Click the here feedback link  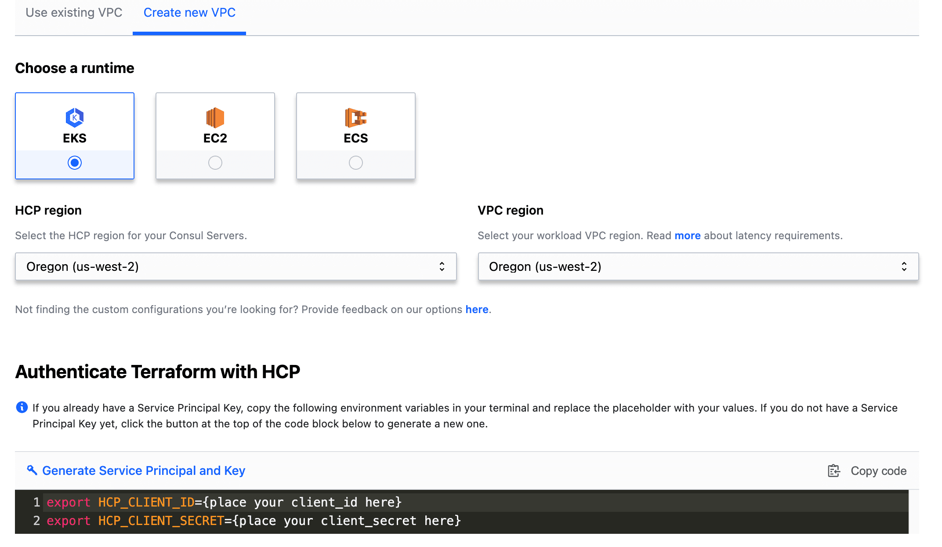point(477,309)
